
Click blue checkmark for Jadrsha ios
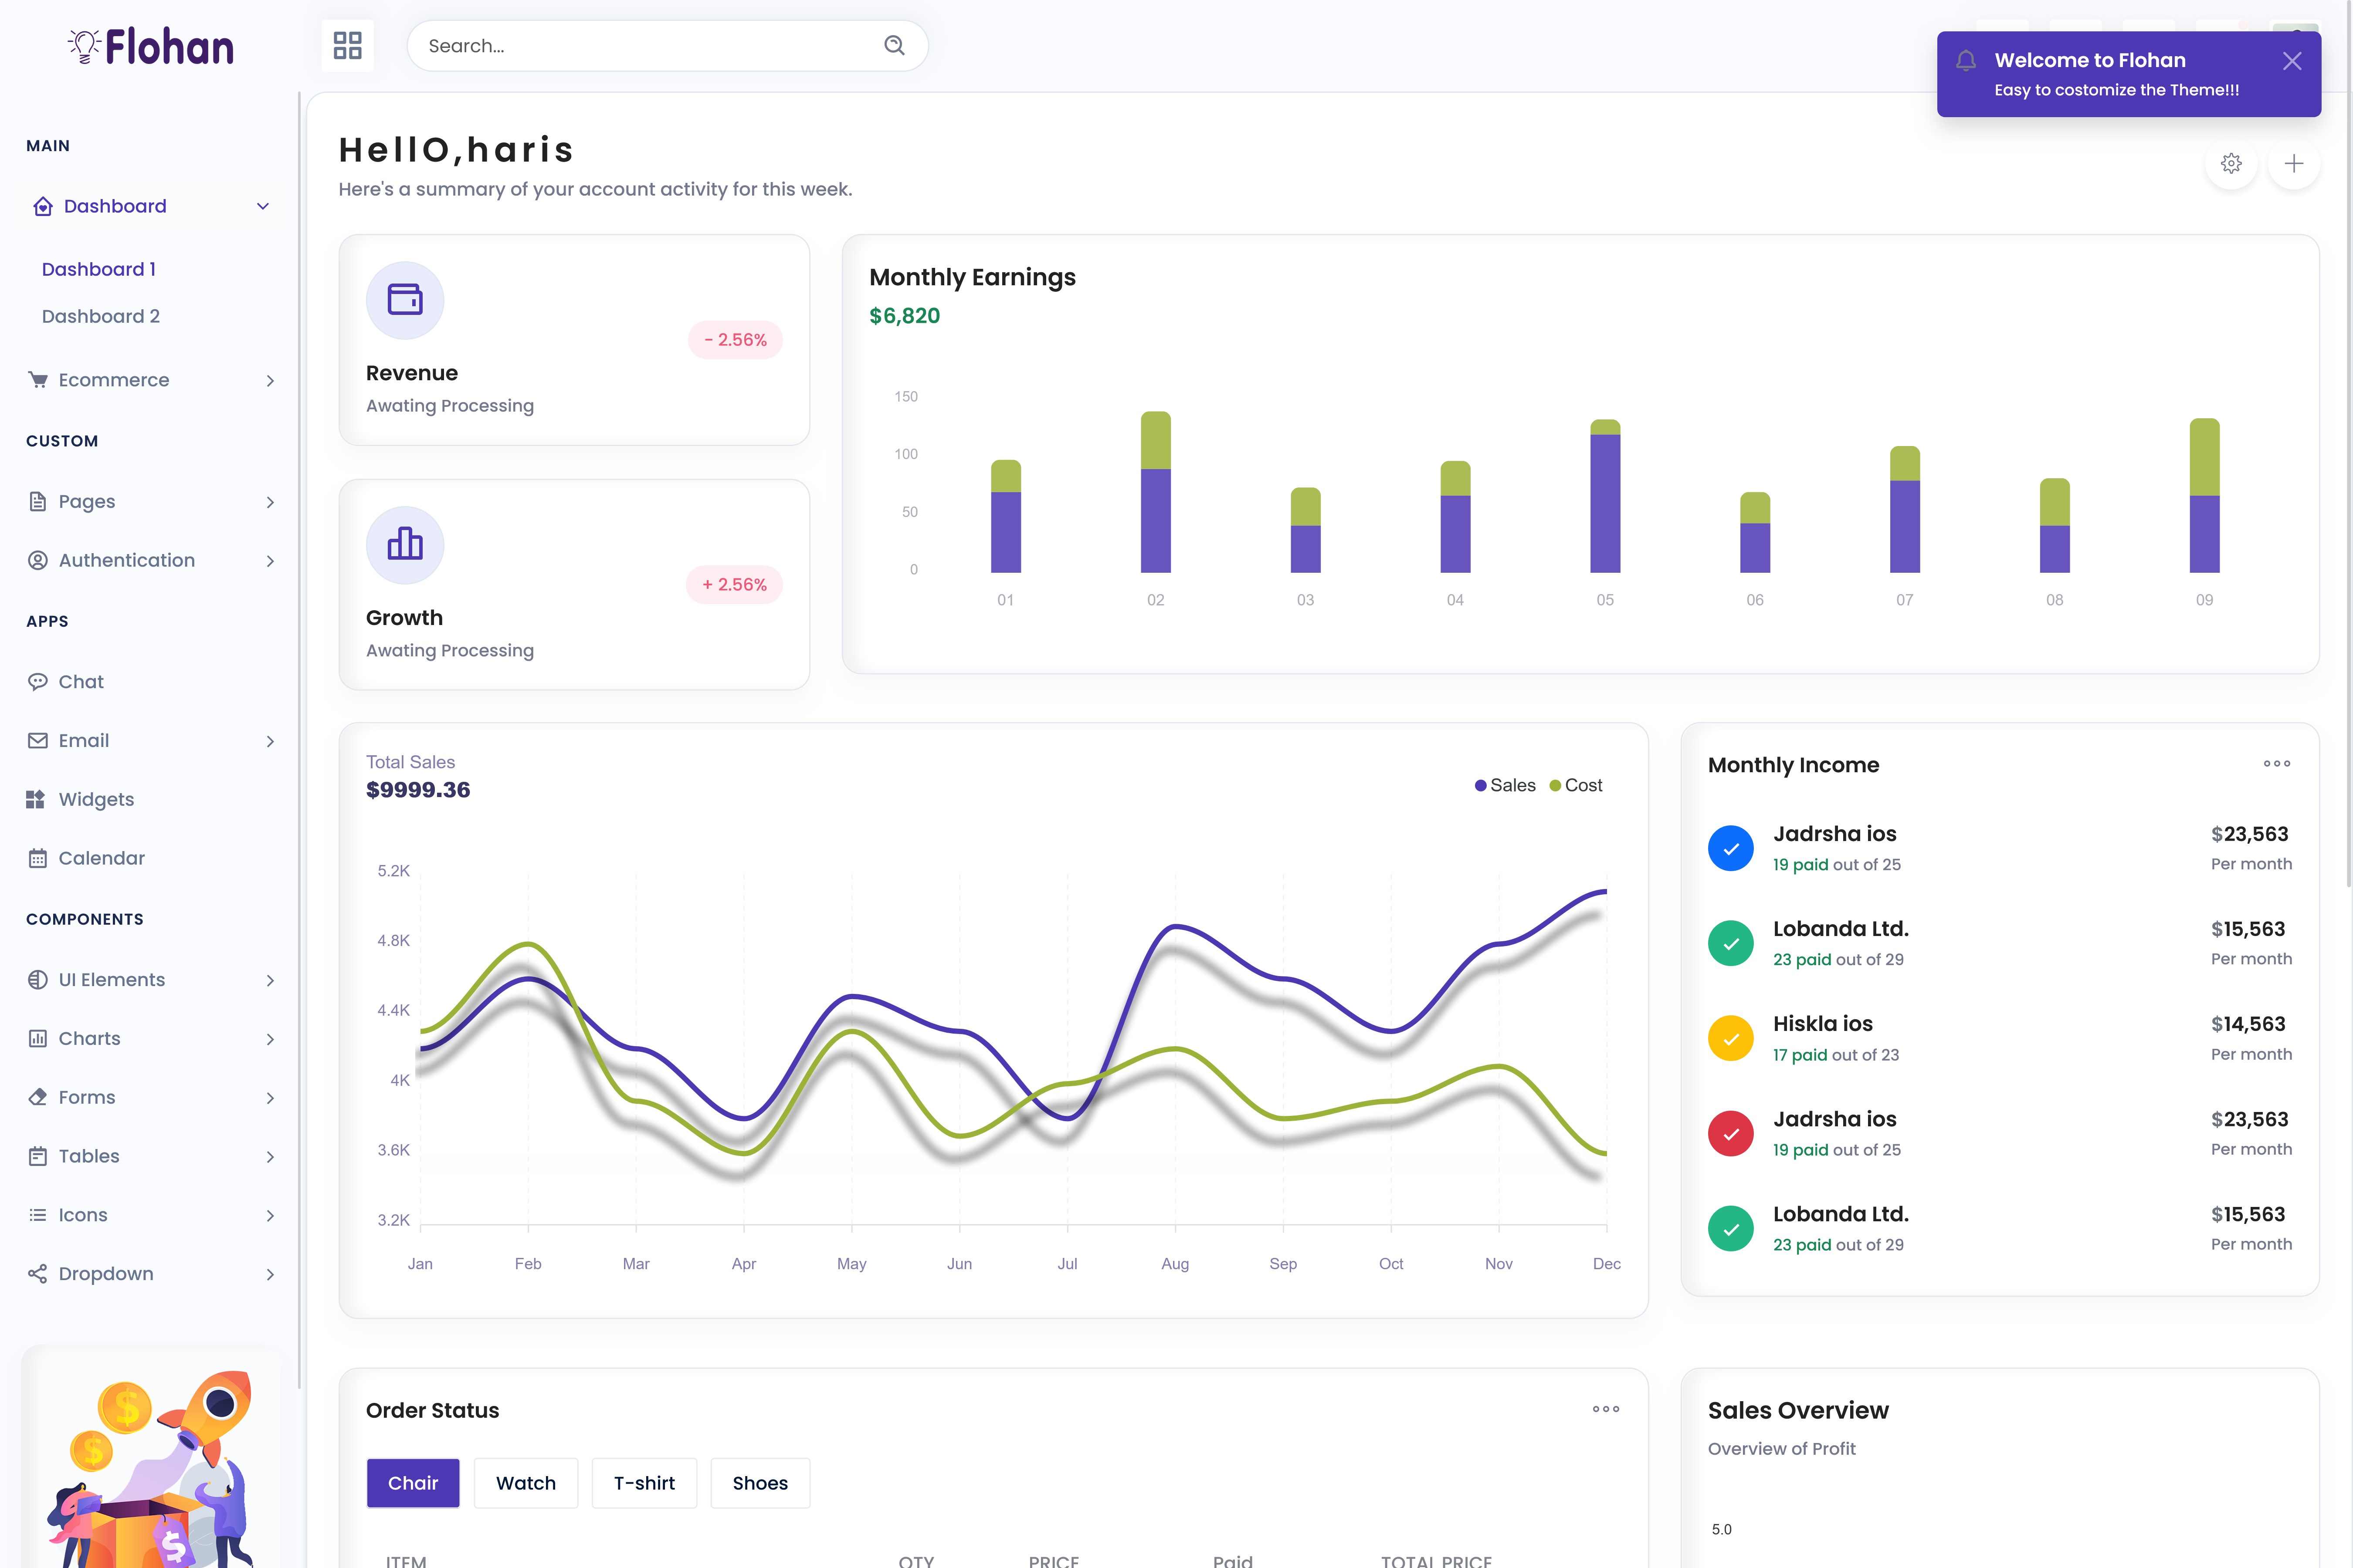coord(1730,848)
